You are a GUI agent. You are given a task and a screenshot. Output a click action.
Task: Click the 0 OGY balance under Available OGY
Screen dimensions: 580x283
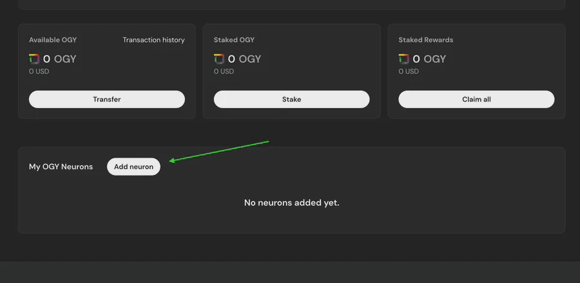[59, 59]
